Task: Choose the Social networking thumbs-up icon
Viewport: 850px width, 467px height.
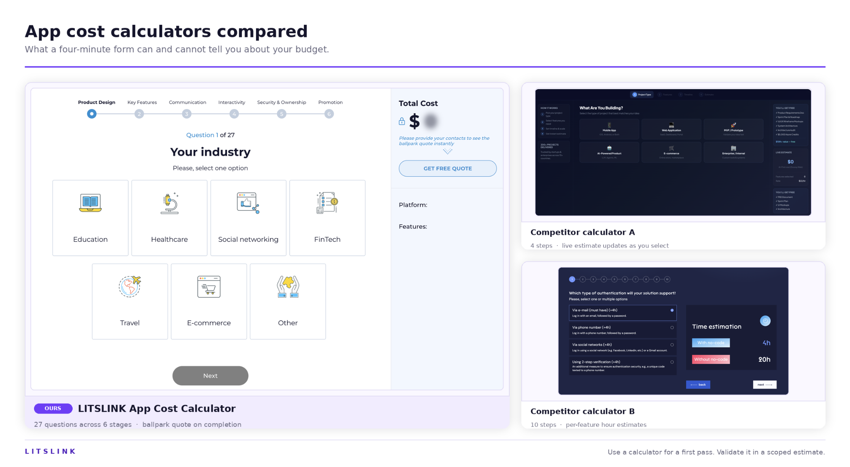Action: [x=248, y=203]
